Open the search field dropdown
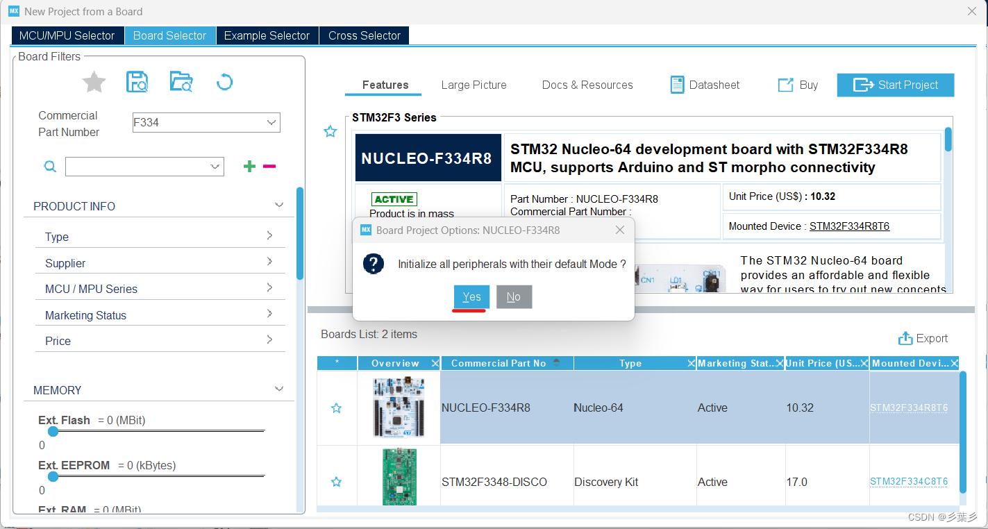This screenshot has width=988, height=529. (215, 167)
